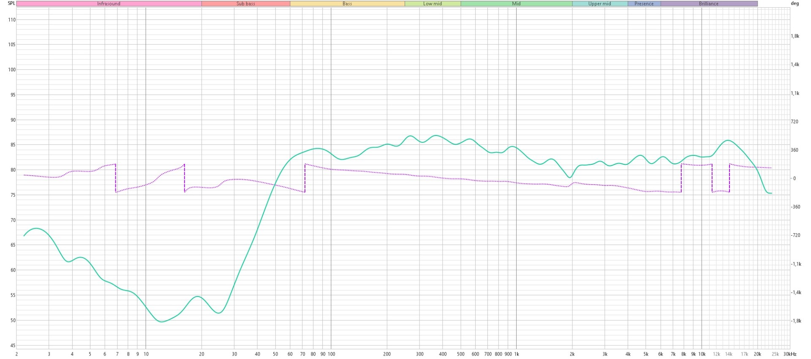Click the 30kHz label at axis end
The width and height of the screenshot is (811, 359).
789,354
